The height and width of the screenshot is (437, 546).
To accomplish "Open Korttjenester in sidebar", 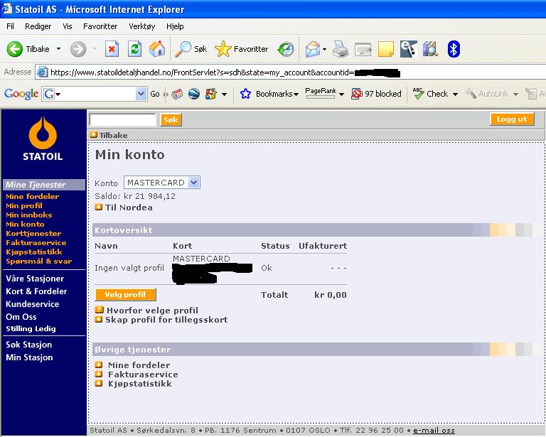I will coord(33,233).
